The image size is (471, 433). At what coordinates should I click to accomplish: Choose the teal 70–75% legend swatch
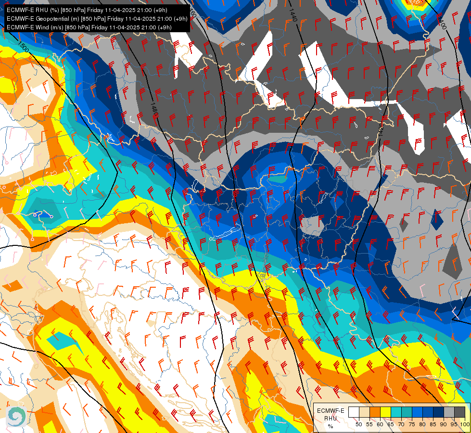click(x=407, y=412)
